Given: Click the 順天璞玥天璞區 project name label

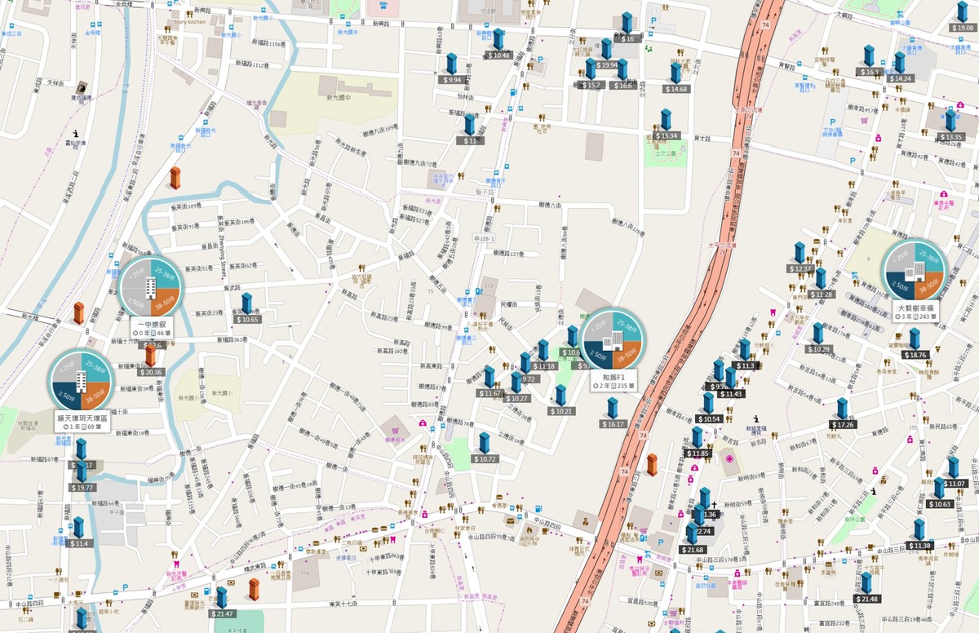Looking at the screenshot, I should pyautogui.click(x=82, y=418).
